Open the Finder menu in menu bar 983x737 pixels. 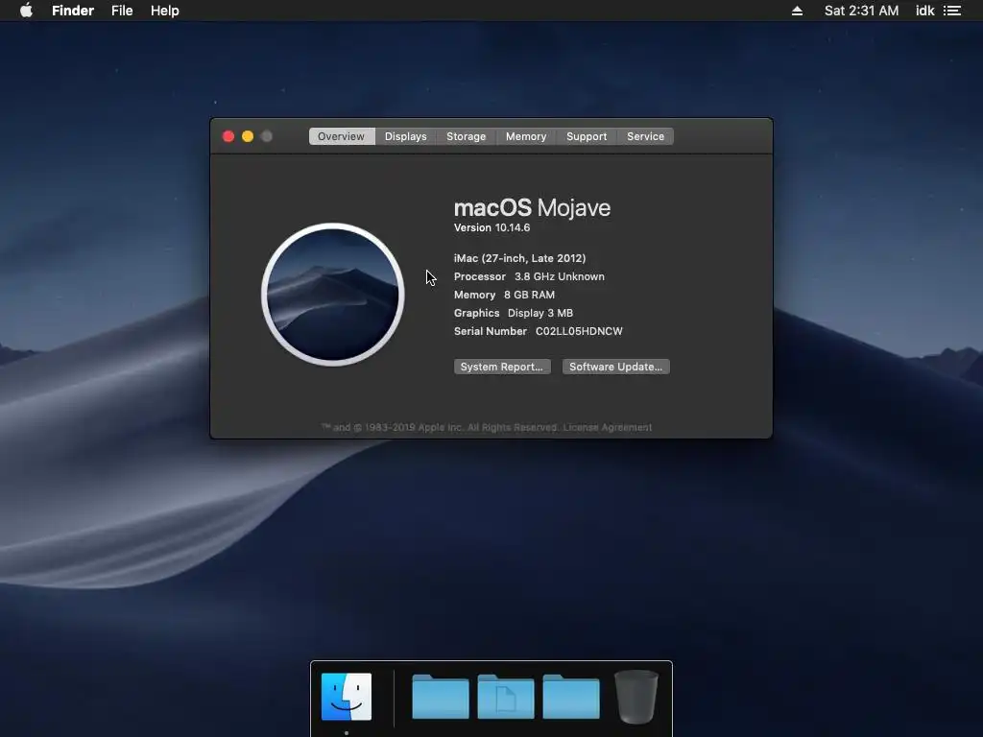click(73, 11)
